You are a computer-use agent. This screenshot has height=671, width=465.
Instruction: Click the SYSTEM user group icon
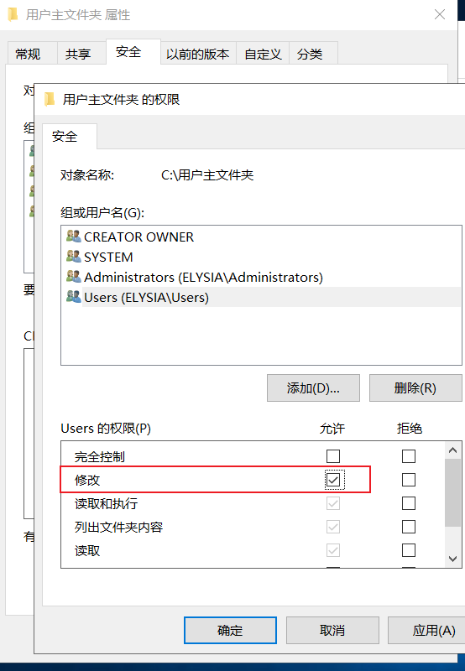pyautogui.click(x=74, y=257)
